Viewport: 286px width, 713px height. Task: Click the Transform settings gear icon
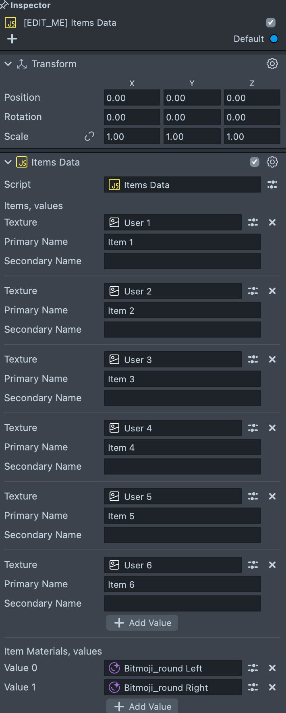[x=272, y=64]
